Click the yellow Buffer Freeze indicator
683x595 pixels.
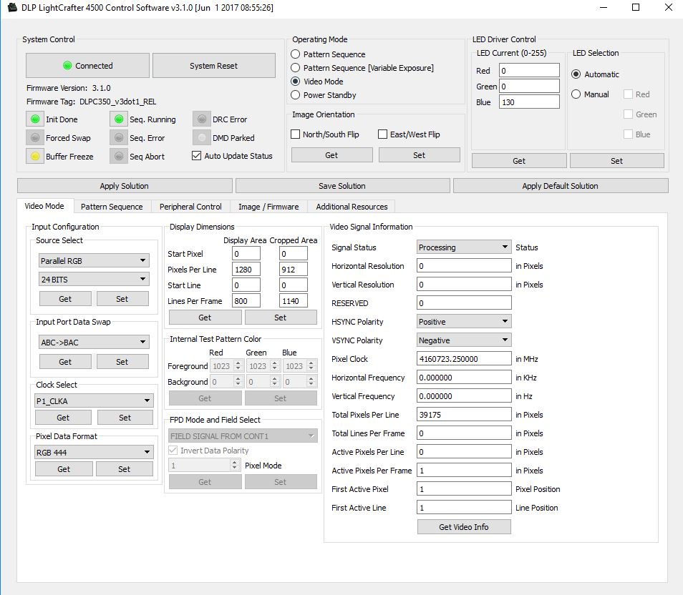[34, 156]
